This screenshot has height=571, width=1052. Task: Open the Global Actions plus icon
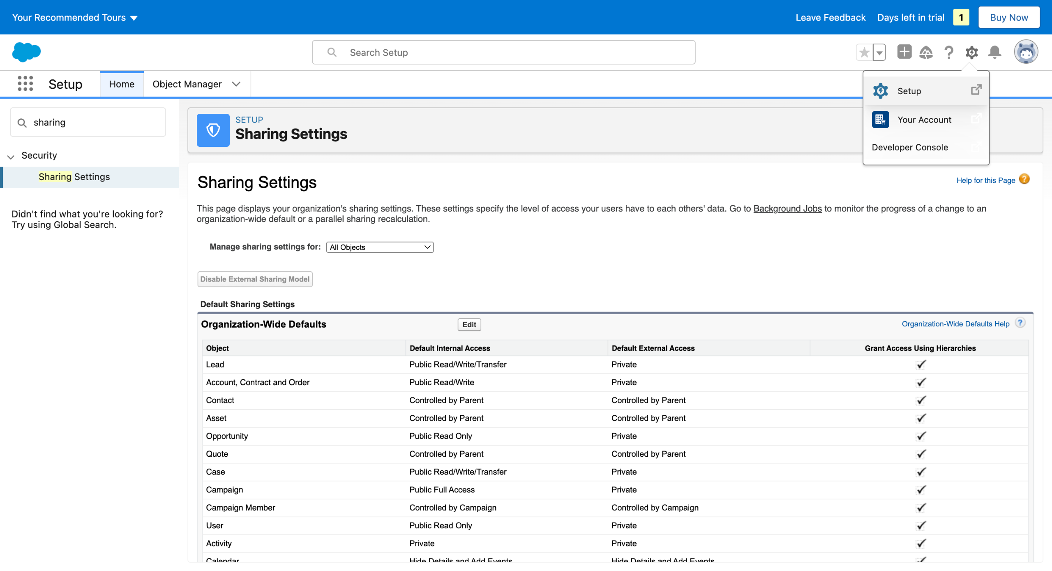904,52
